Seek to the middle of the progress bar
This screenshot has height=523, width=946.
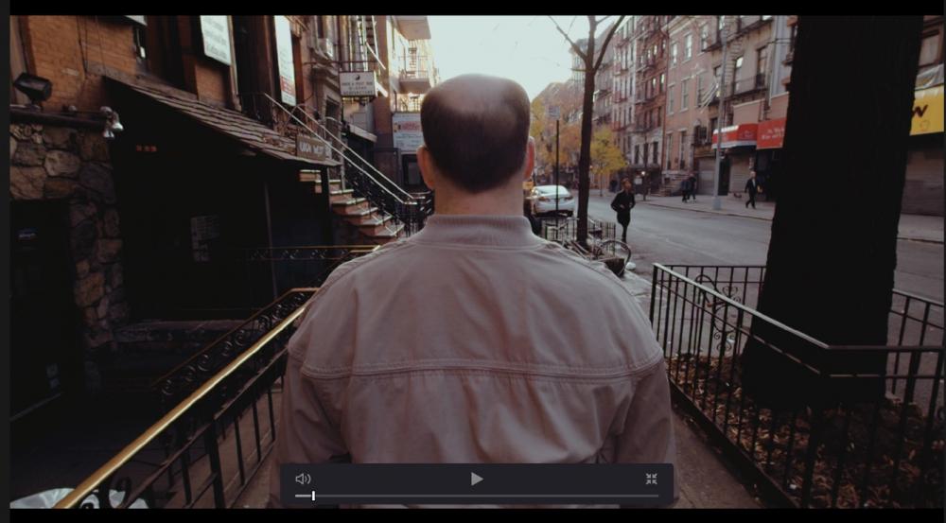point(477,496)
